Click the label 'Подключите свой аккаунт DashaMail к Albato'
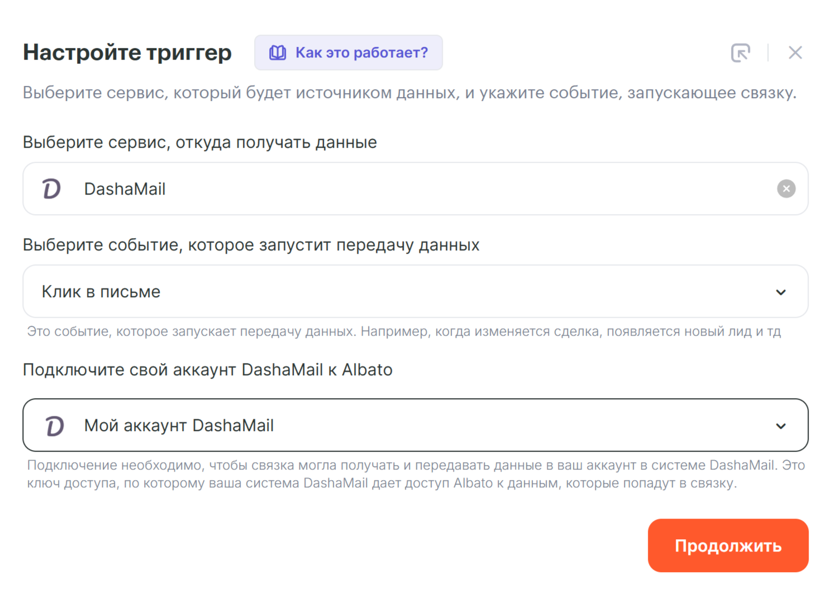The image size is (826, 590). (207, 370)
